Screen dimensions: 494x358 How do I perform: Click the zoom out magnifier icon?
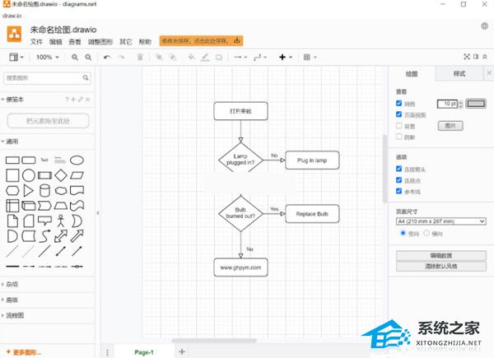click(88, 58)
